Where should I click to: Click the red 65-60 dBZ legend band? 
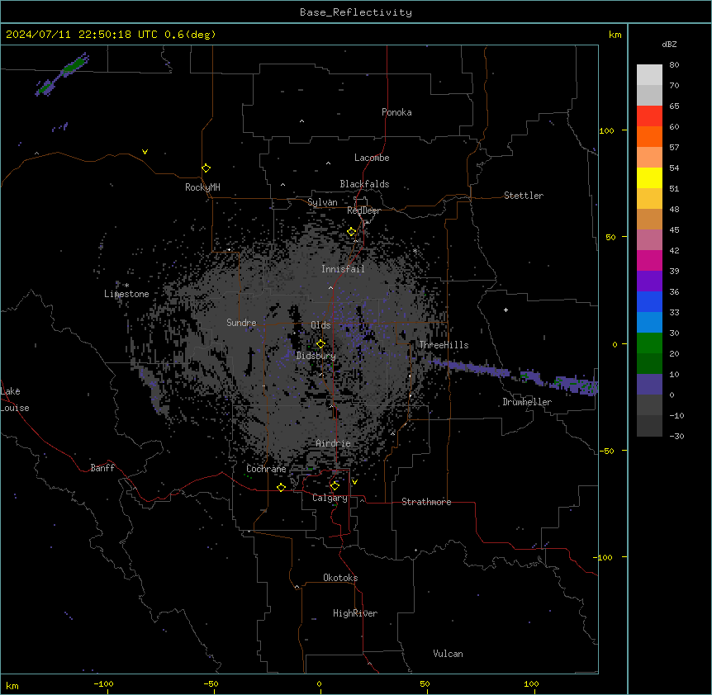coord(649,116)
